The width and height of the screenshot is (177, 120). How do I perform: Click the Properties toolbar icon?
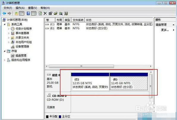50,13
